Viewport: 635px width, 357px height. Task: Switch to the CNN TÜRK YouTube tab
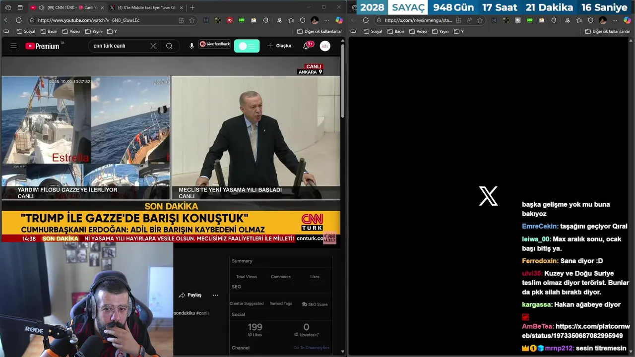coord(66,7)
